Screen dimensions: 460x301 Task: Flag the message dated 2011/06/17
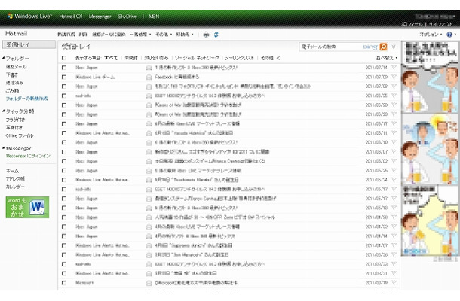394,124
